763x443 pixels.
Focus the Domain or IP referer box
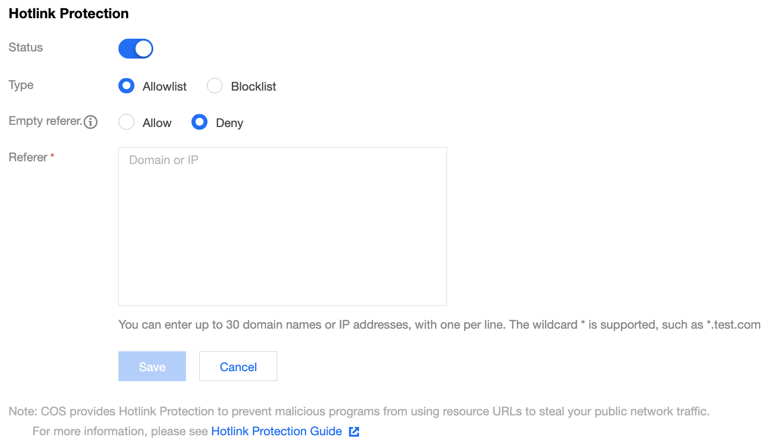(x=283, y=226)
